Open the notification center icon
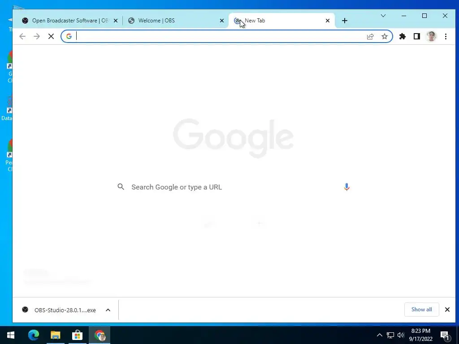The image size is (459, 344). (x=445, y=335)
